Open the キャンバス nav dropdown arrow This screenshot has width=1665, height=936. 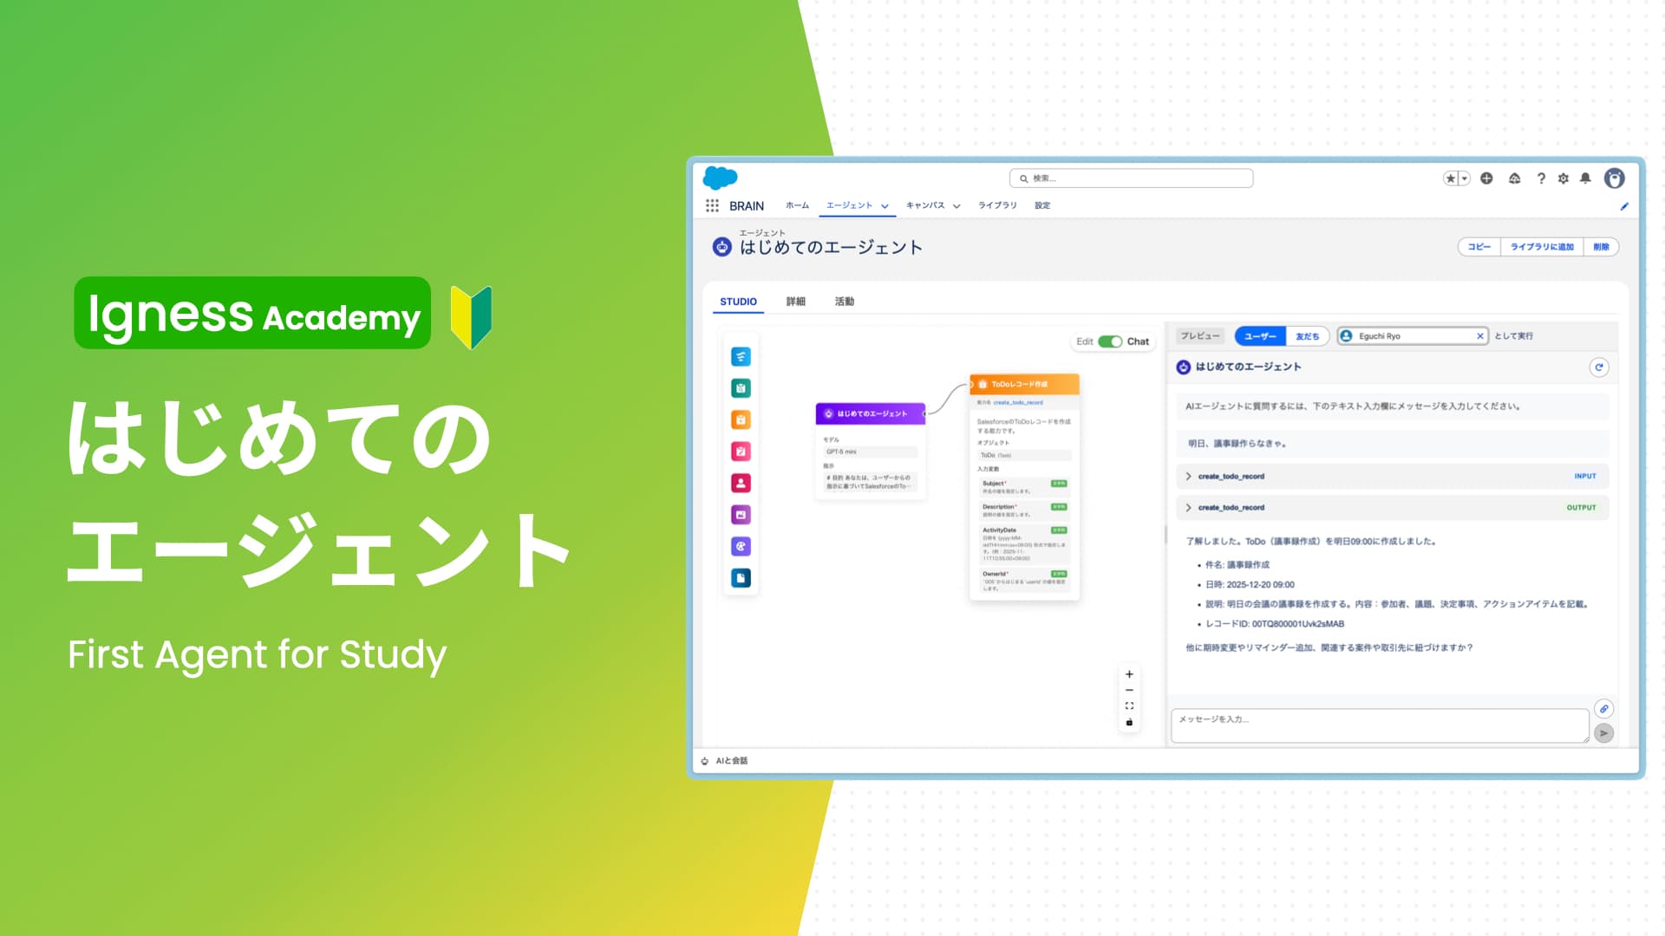tap(957, 206)
